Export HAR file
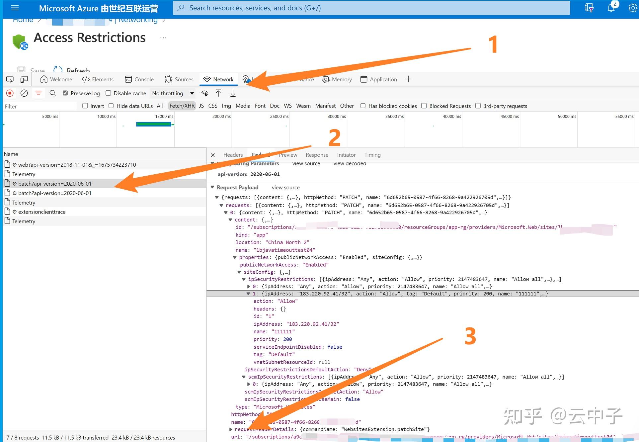The width and height of the screenshot is (639, 442). coord(233,93)
